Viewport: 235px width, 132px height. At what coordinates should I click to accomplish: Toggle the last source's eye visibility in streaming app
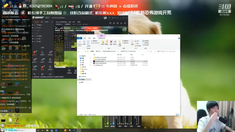point(33,41)
